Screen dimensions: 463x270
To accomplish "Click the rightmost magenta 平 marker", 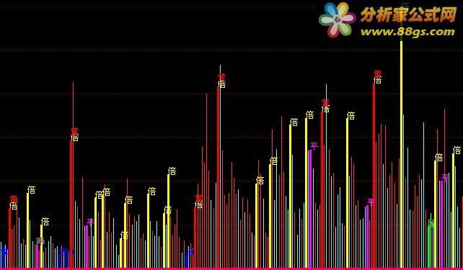I will coord(445,176).
